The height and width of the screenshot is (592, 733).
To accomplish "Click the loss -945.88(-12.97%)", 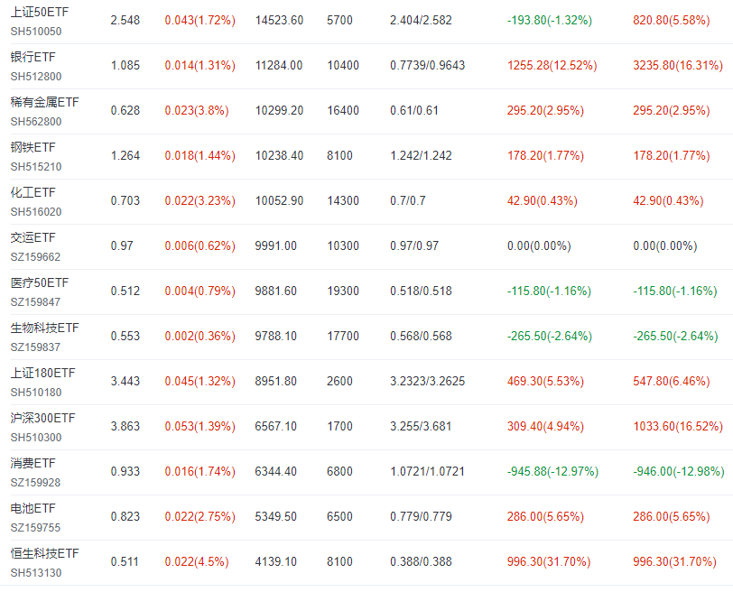I will coord(553,471).
